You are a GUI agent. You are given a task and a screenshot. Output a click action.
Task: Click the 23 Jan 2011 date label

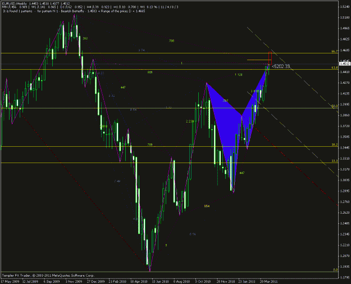[x=247, y=282]
